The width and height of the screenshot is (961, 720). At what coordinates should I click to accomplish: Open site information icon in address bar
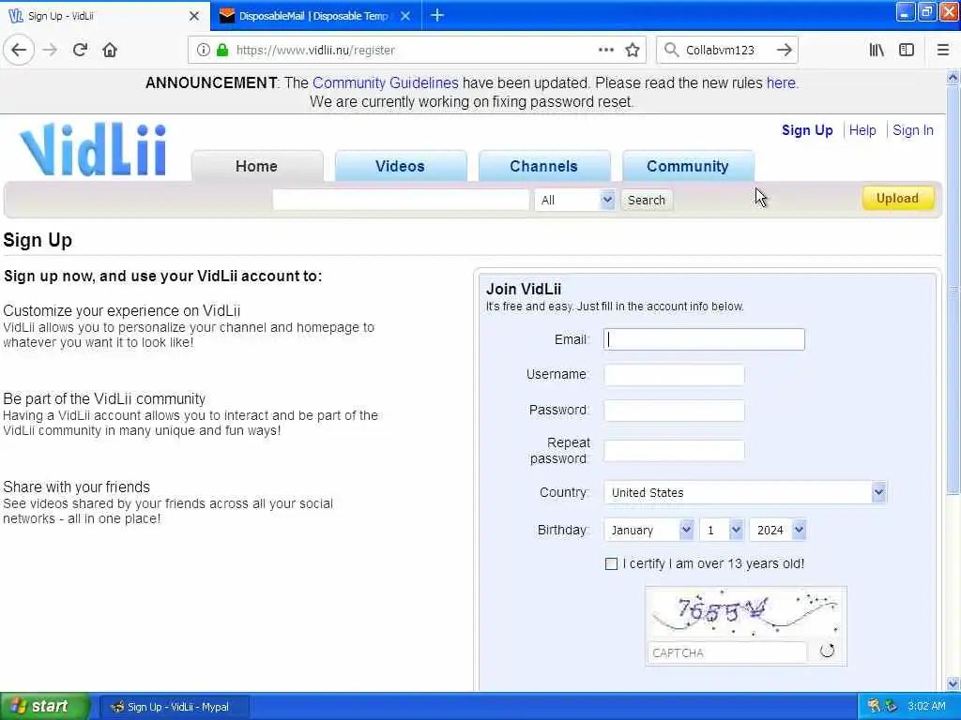tap(203, 51)
